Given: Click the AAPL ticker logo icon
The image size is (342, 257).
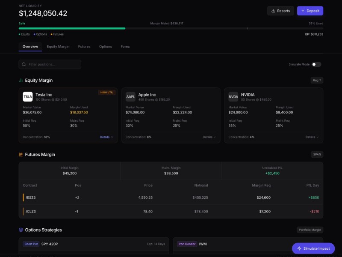Looking at the screenshot, I should coord(130,96).
